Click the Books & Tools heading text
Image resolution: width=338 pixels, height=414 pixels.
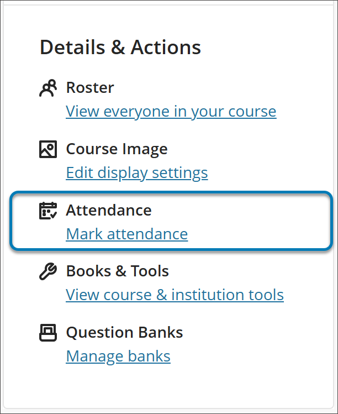[x=117, y=271]
